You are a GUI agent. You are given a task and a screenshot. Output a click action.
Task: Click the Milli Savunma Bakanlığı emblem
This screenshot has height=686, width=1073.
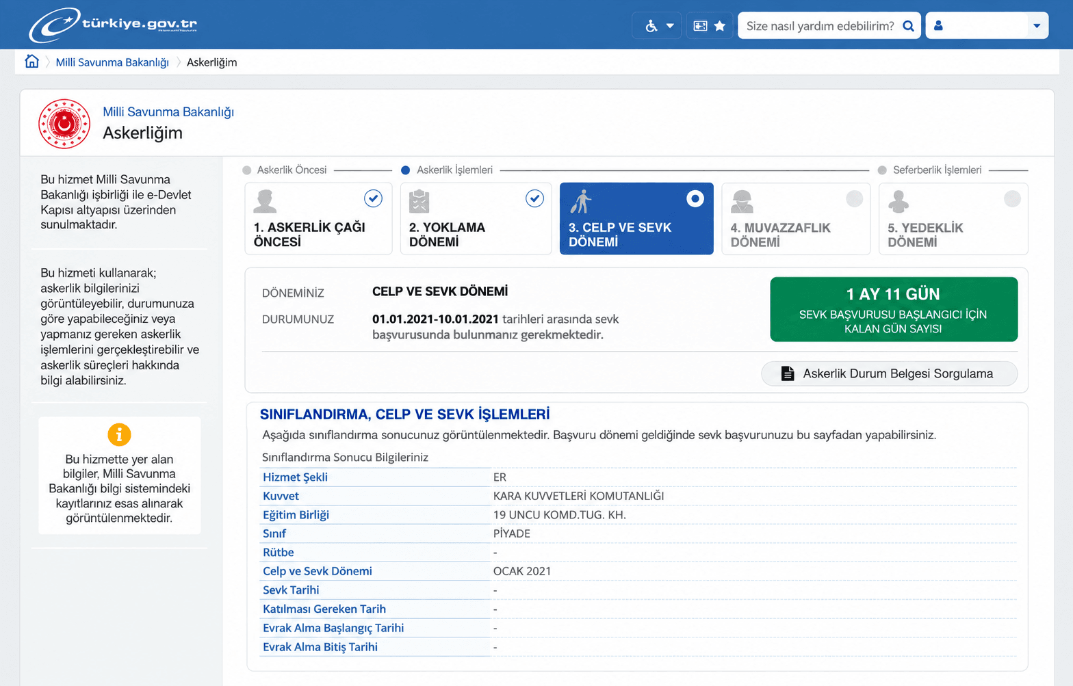coord(64,124)
